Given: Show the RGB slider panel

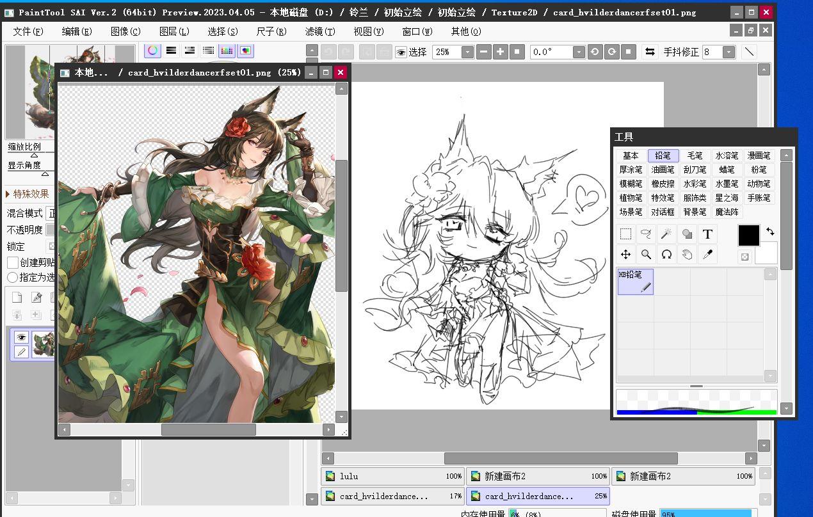Looking at the screenshot, I should pyautogui.click(x=171, y=51).
